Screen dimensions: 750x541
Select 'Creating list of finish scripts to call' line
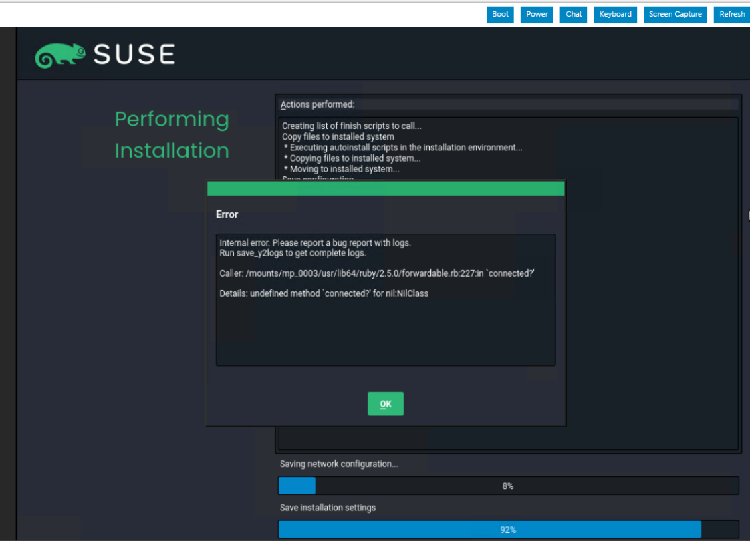(352, 126)
